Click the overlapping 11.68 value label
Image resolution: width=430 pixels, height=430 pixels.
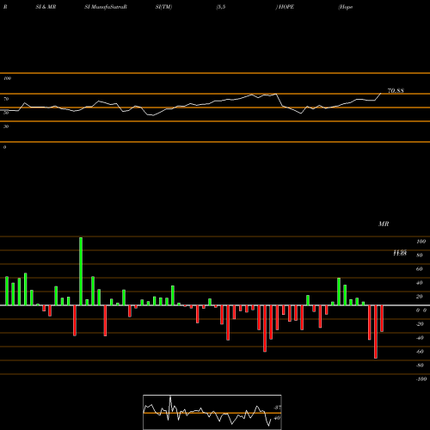[x=400, y=253]
